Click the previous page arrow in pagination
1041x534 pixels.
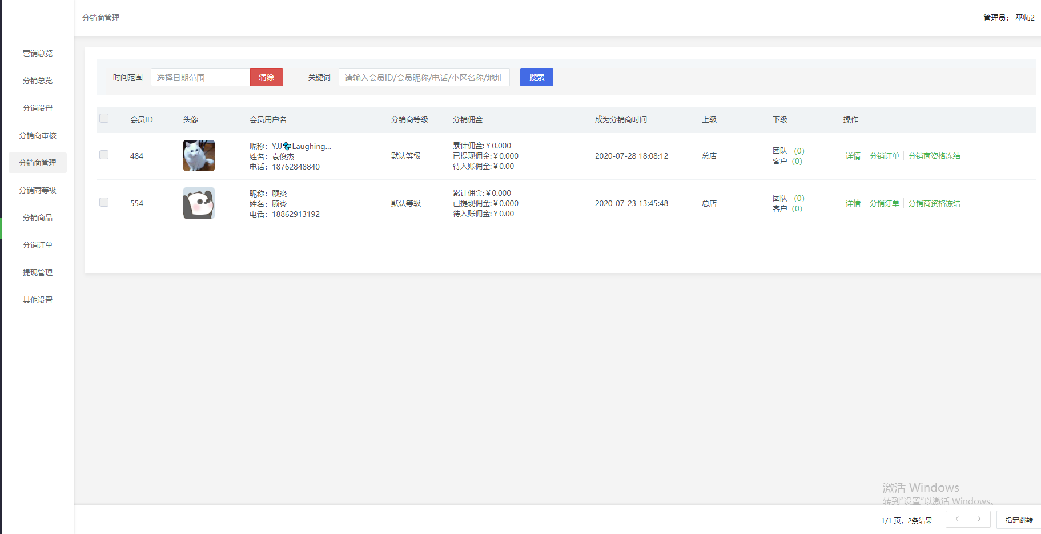(x=956, y=519)
